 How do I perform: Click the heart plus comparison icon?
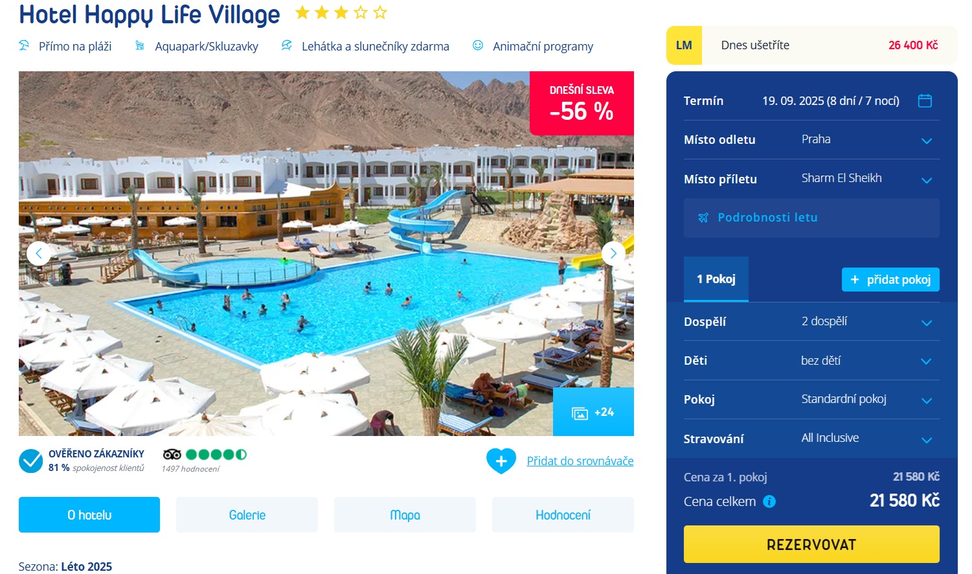[x=501, y=461]
